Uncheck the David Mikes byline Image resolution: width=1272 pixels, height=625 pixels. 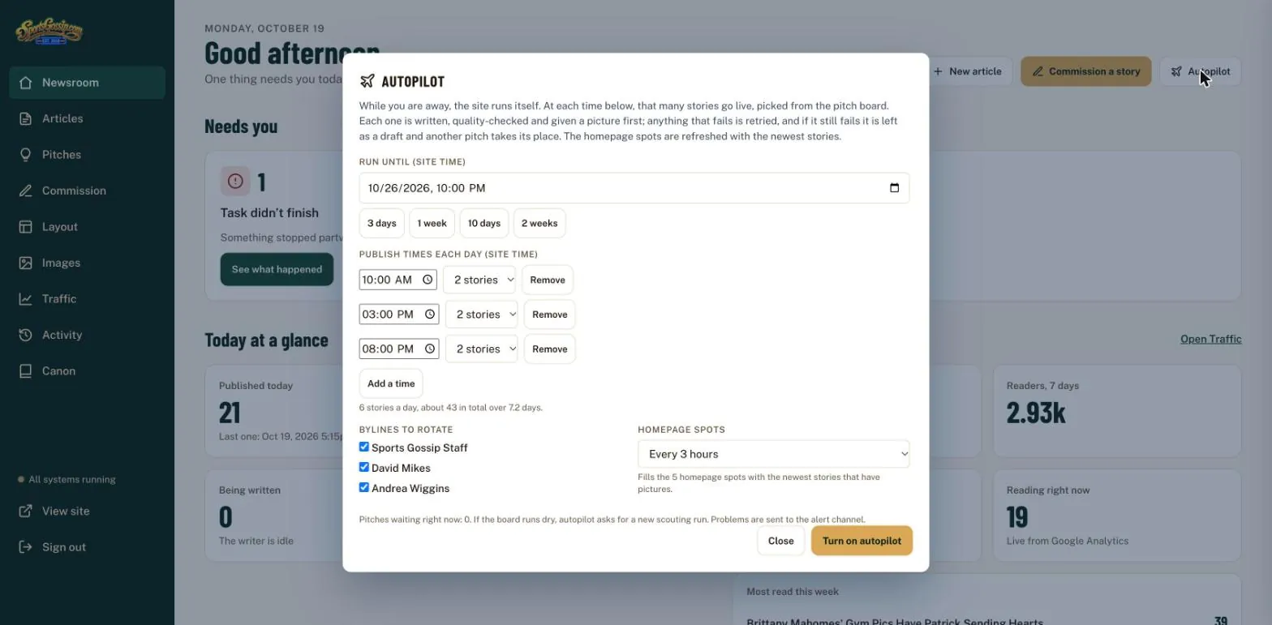364,467
